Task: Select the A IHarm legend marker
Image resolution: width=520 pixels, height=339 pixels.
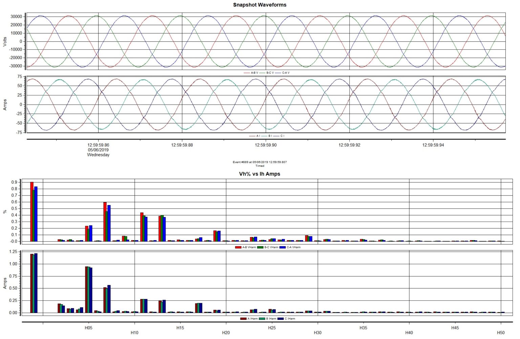Action: 243,318
